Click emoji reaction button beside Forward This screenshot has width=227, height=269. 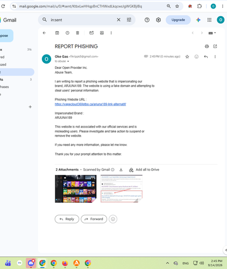point(113,219)
